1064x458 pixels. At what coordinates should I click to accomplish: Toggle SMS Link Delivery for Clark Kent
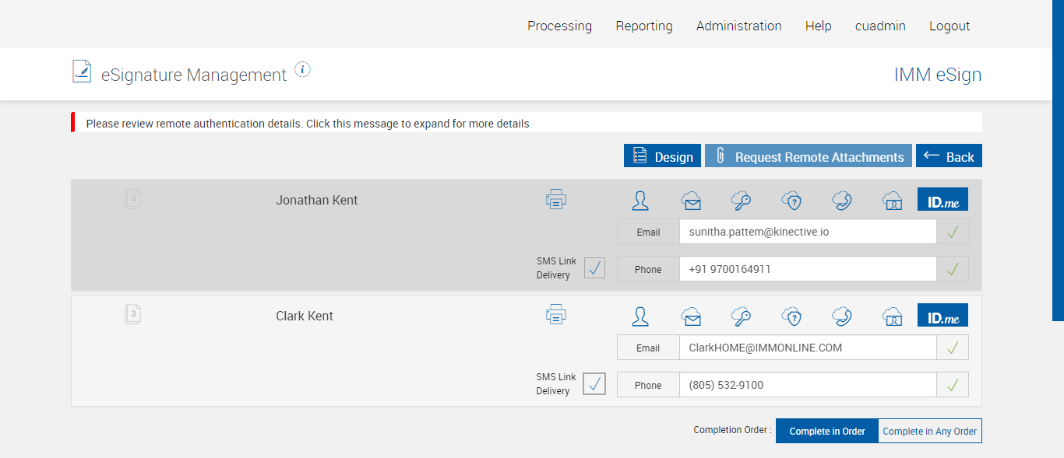coord(594,384)
